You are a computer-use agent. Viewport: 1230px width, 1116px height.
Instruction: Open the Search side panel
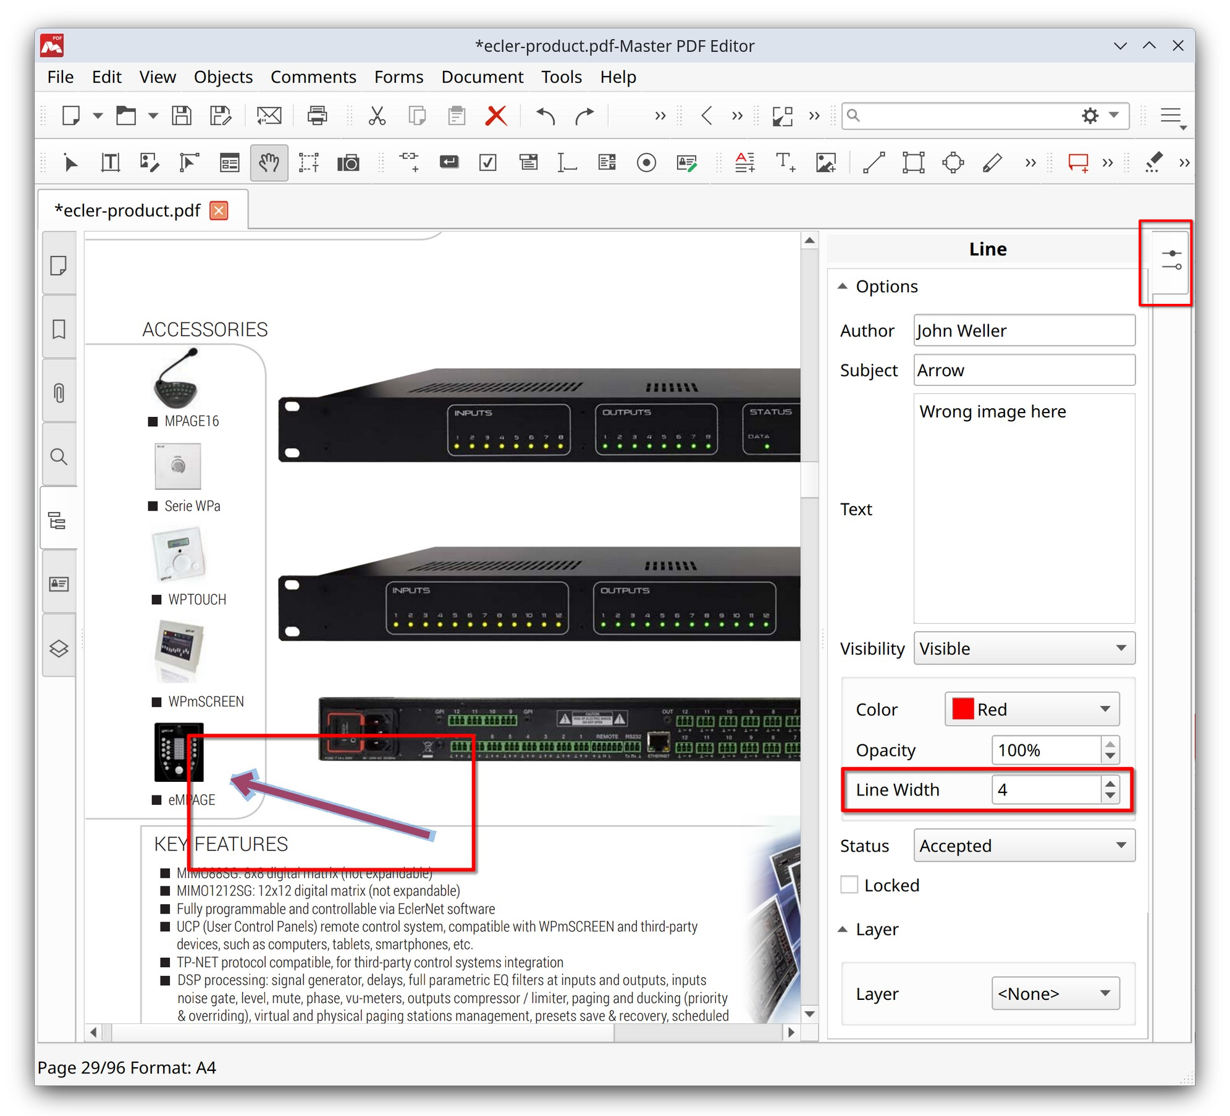click(59, 457)
